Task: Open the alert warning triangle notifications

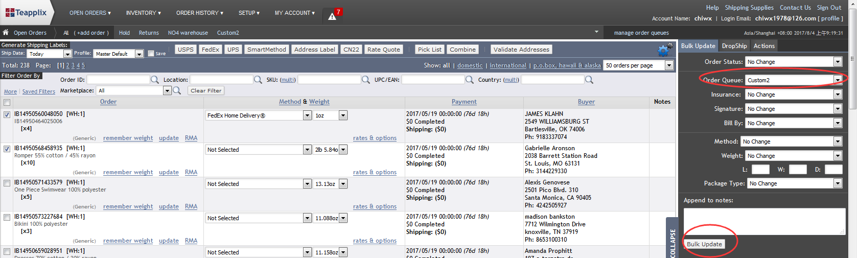Action: (332, 16)
